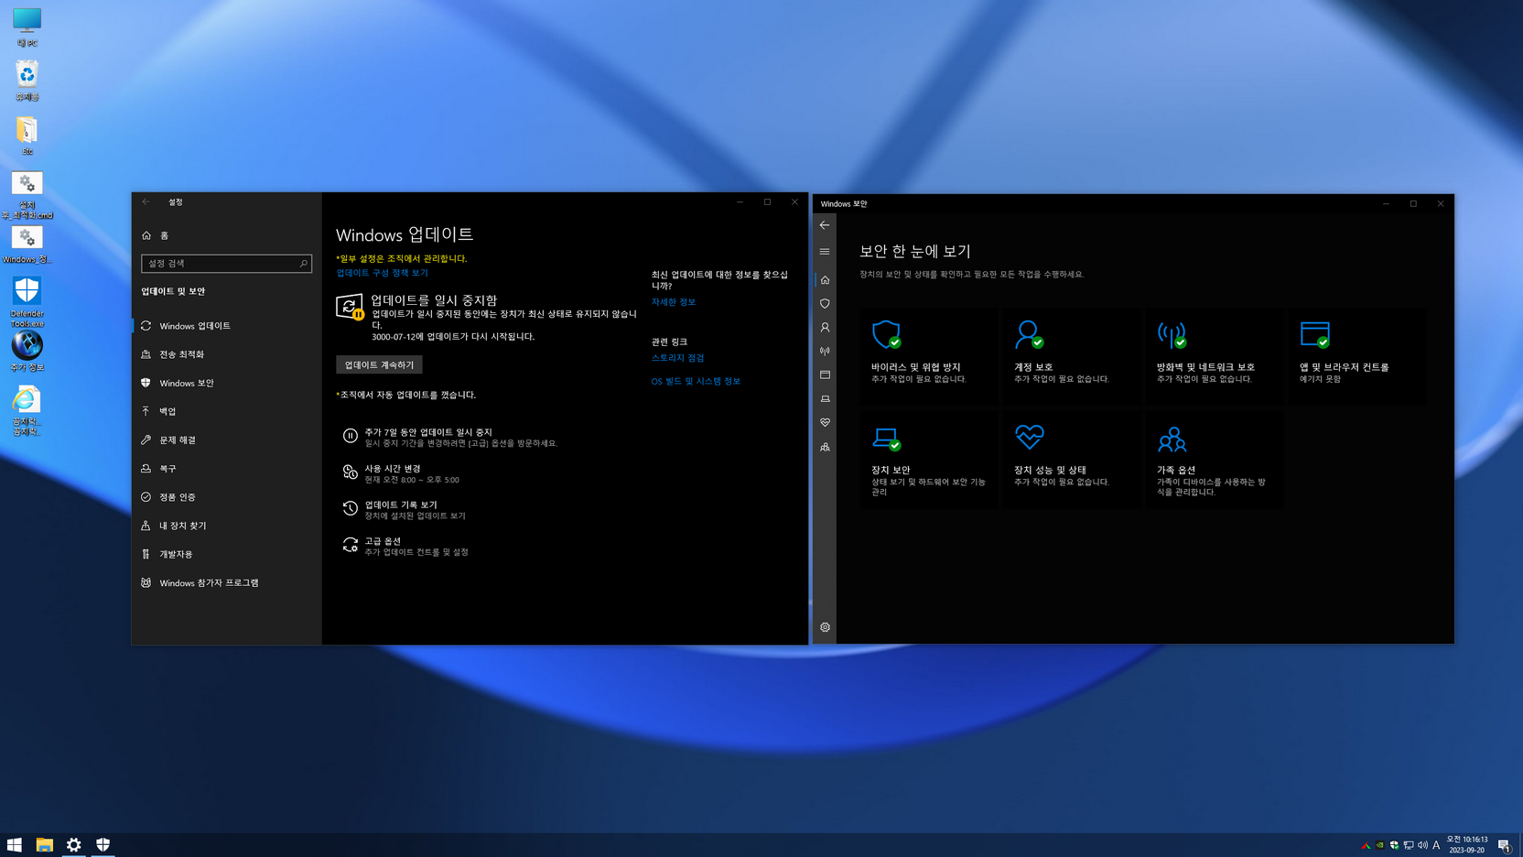Screen dimensions: 1523x857
Task: Click Windows Security shield on taskbar
Action: click(x=103, y=845)
